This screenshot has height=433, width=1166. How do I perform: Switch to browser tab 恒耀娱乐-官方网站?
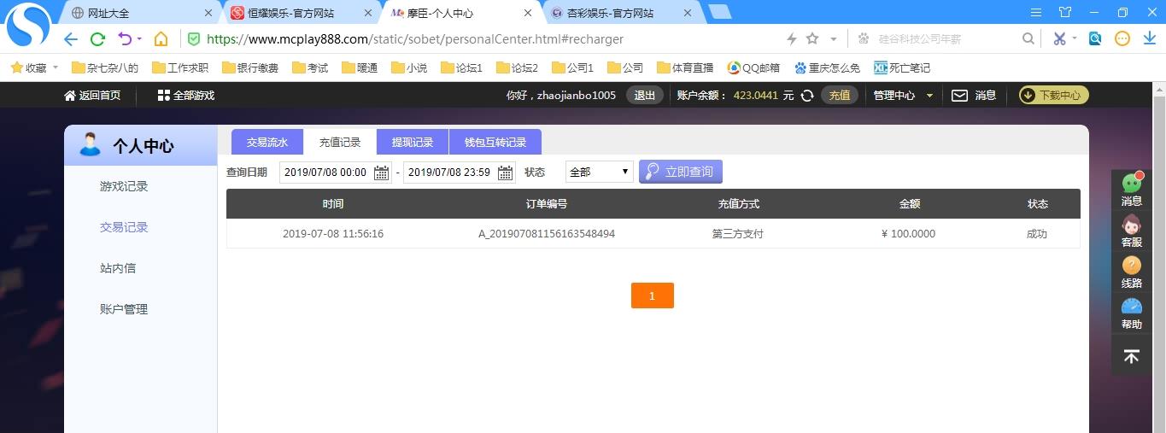click(x=299, y=13)
